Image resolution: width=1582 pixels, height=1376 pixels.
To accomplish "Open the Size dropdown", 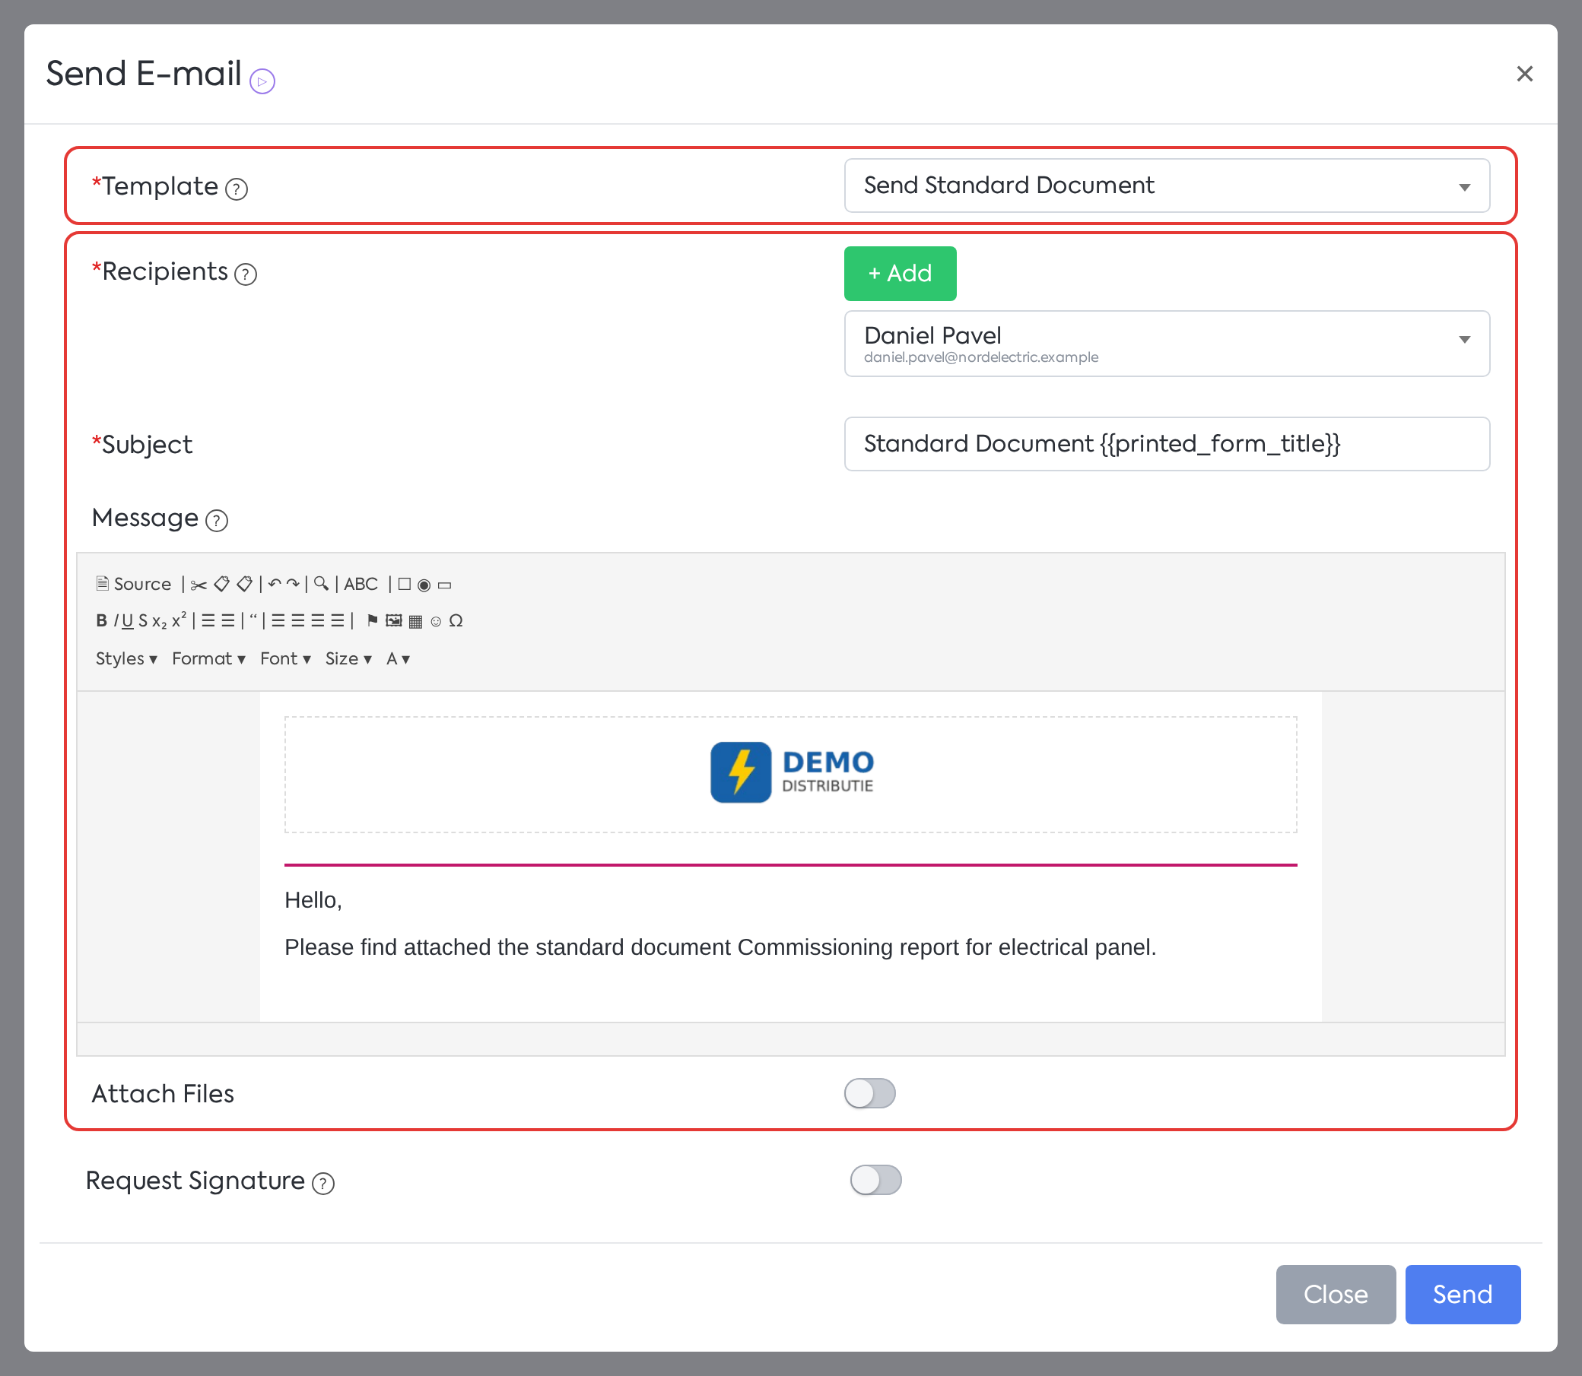I will click(348, 659).
